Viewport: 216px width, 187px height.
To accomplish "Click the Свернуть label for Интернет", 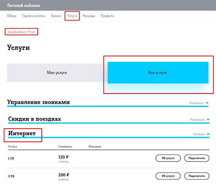I will point(199,134).
